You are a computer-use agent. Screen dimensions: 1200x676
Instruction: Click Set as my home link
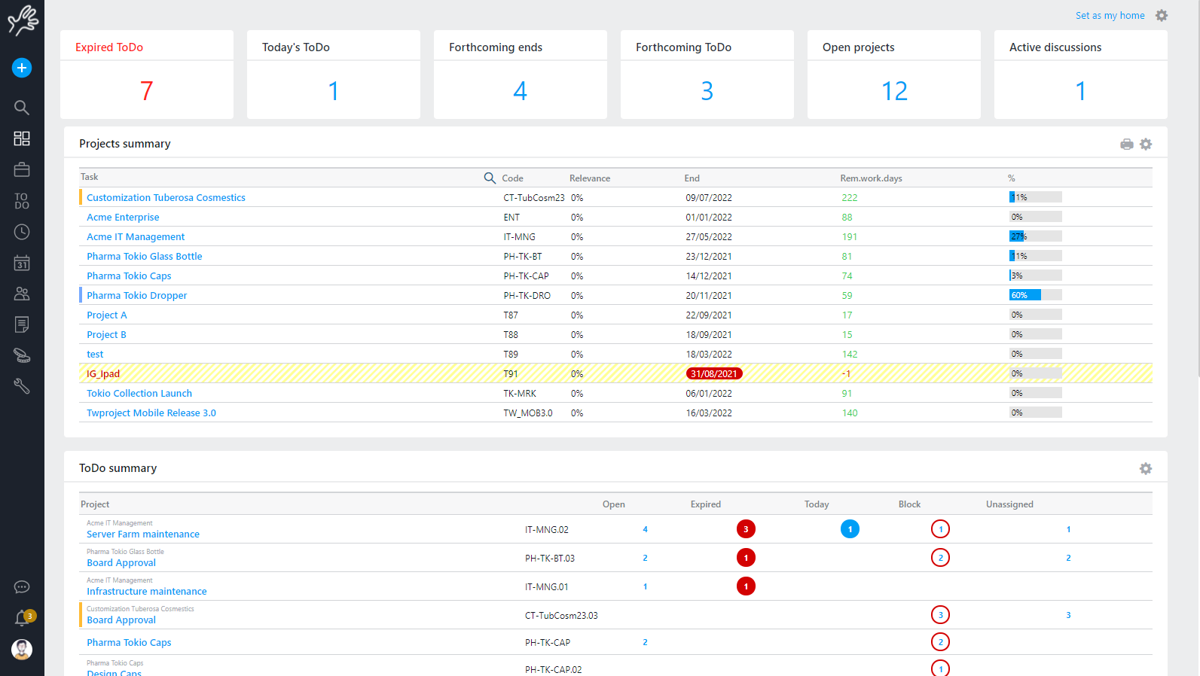[x=1110, y=16]
